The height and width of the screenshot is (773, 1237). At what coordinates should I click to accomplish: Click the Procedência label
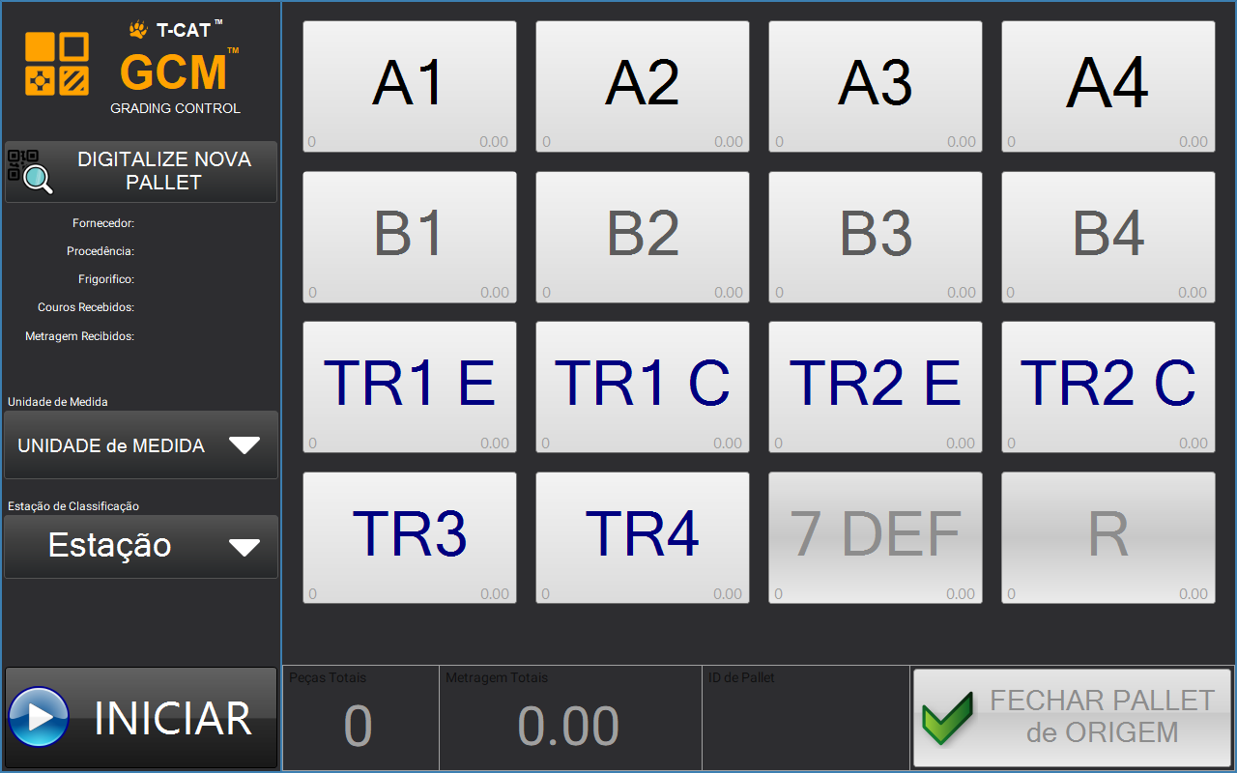(x=101, y=251)
